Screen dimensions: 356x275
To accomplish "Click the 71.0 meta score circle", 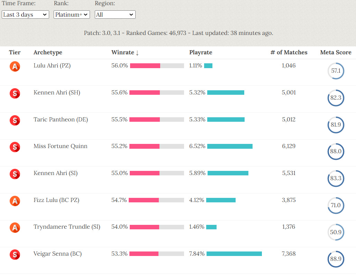I will pos(336,205).
